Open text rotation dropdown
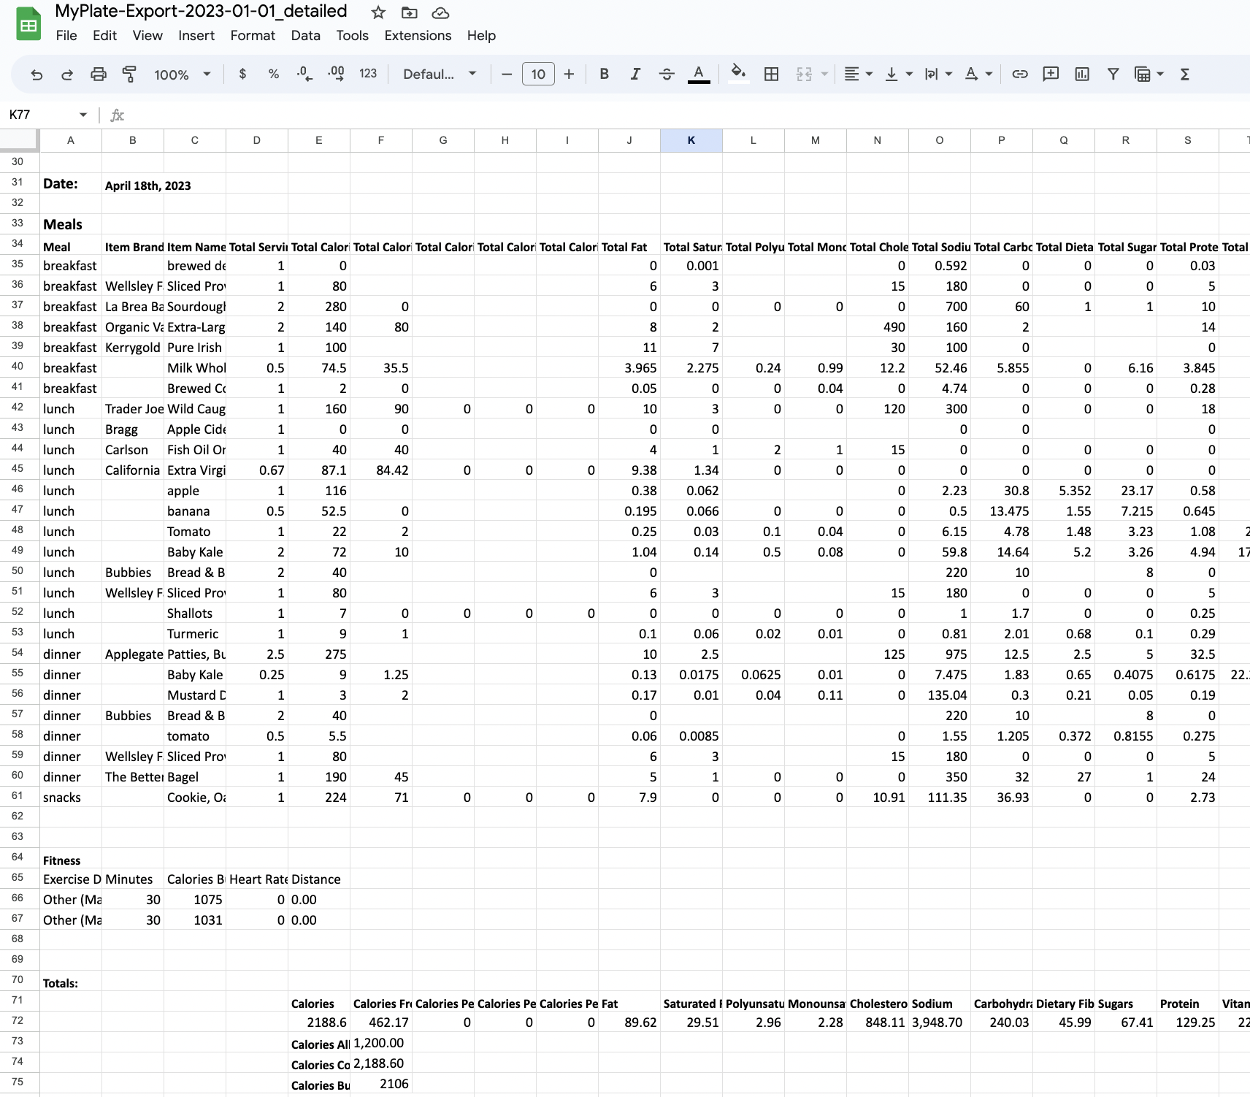The width and height of the screenshot is (1250, 1097). 978,74
